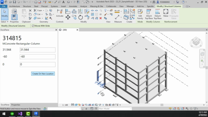The height and width of the screenshot is (117, 208).
Task: Open the Help dropdown arrow
Action: point(186,2)
